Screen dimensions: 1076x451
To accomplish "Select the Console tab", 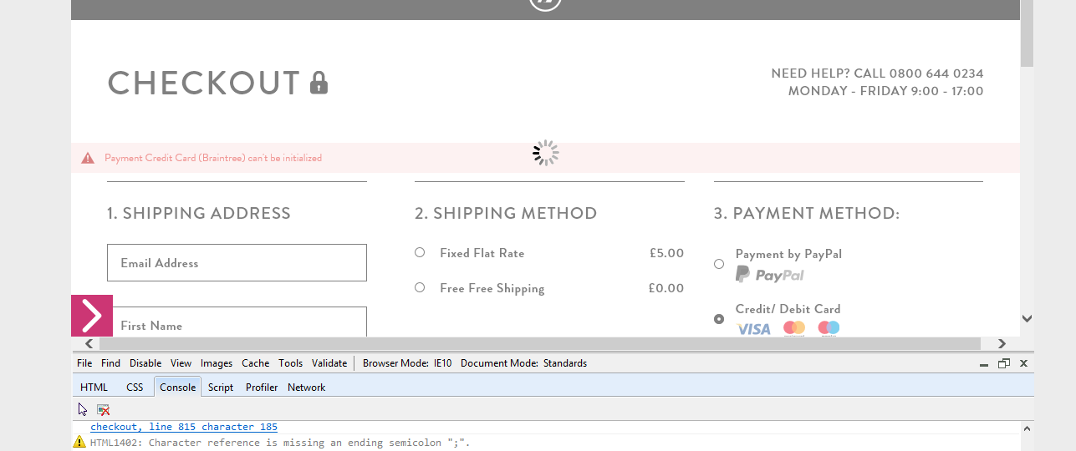I will (x=177, y=388).
